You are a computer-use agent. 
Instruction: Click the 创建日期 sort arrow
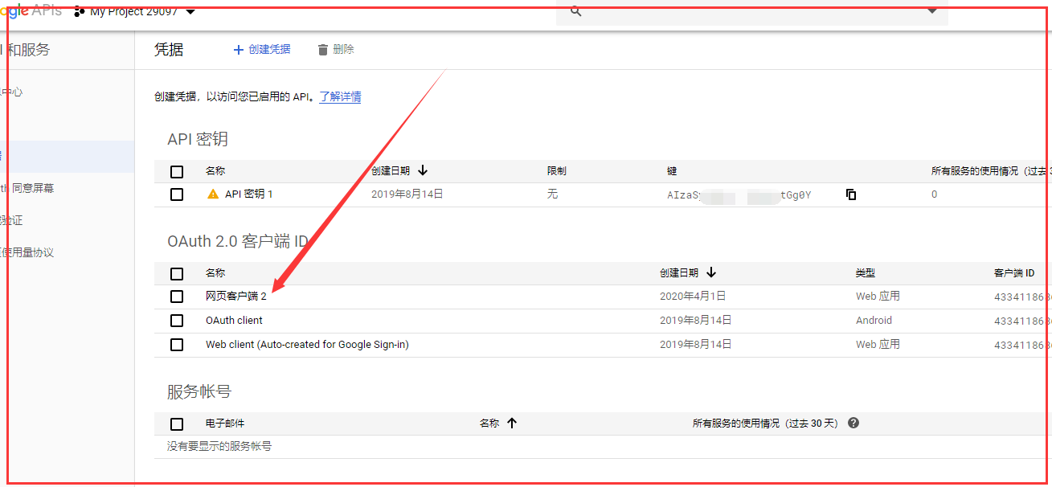tap(423, 170)
